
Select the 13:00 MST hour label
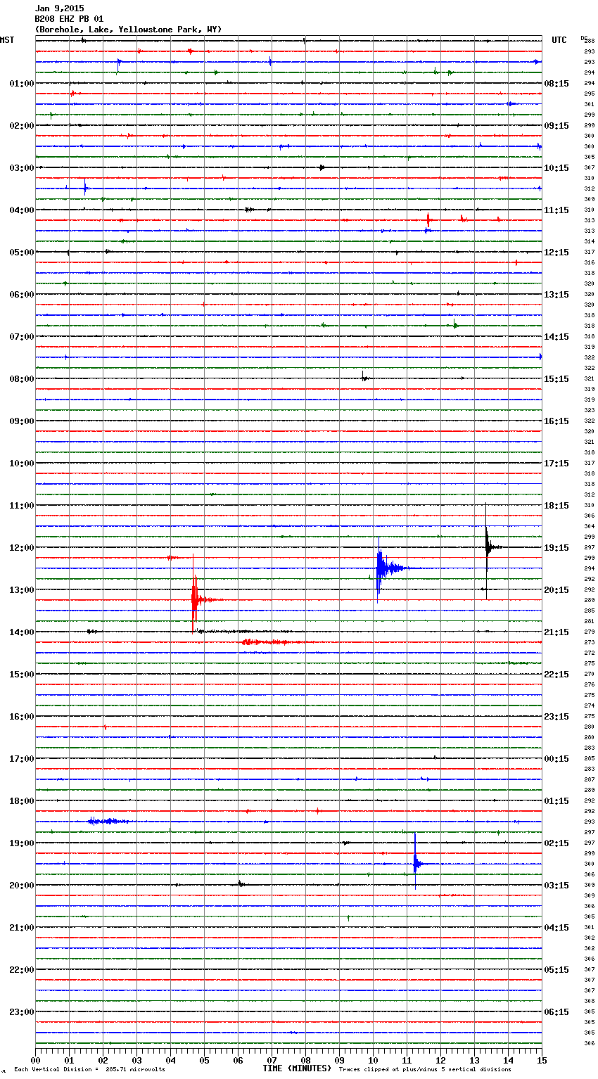tap(22, 590)
